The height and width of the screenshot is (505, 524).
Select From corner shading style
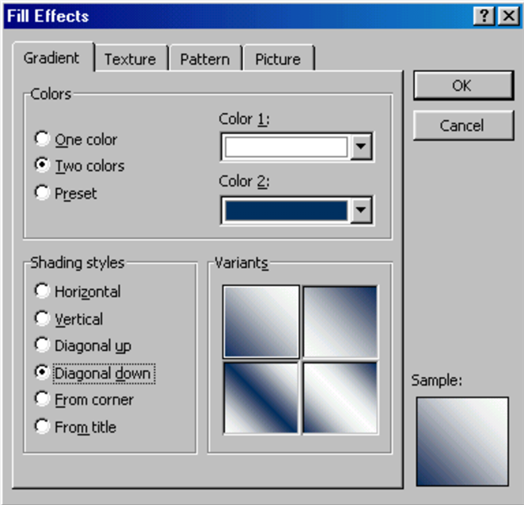(42, 400)
